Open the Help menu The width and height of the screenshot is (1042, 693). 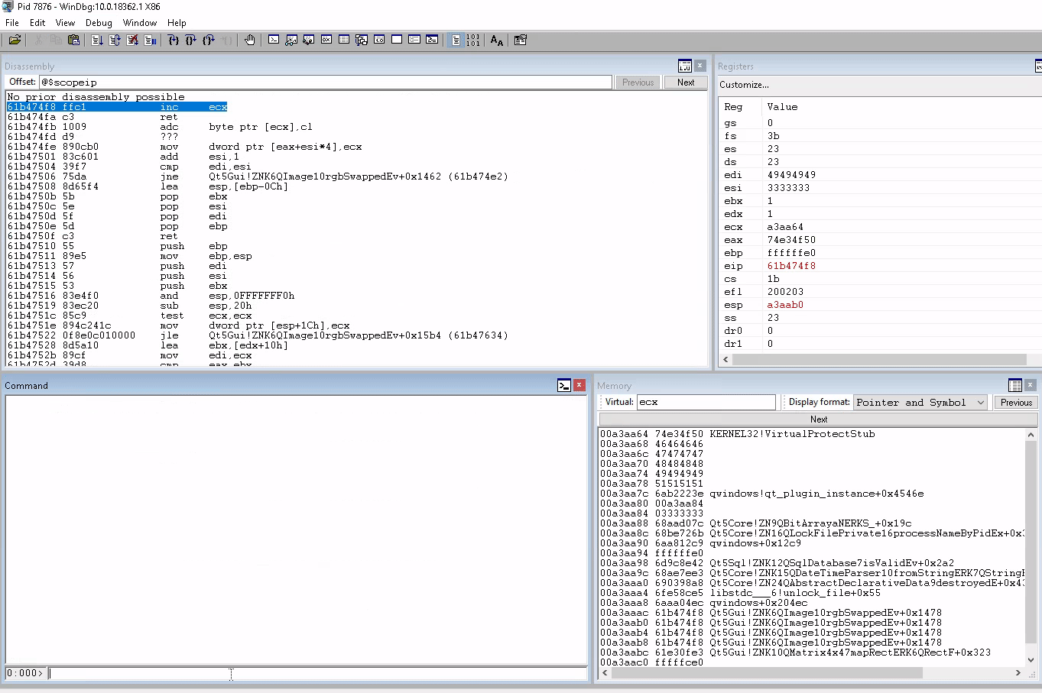(x=177, y=23)
